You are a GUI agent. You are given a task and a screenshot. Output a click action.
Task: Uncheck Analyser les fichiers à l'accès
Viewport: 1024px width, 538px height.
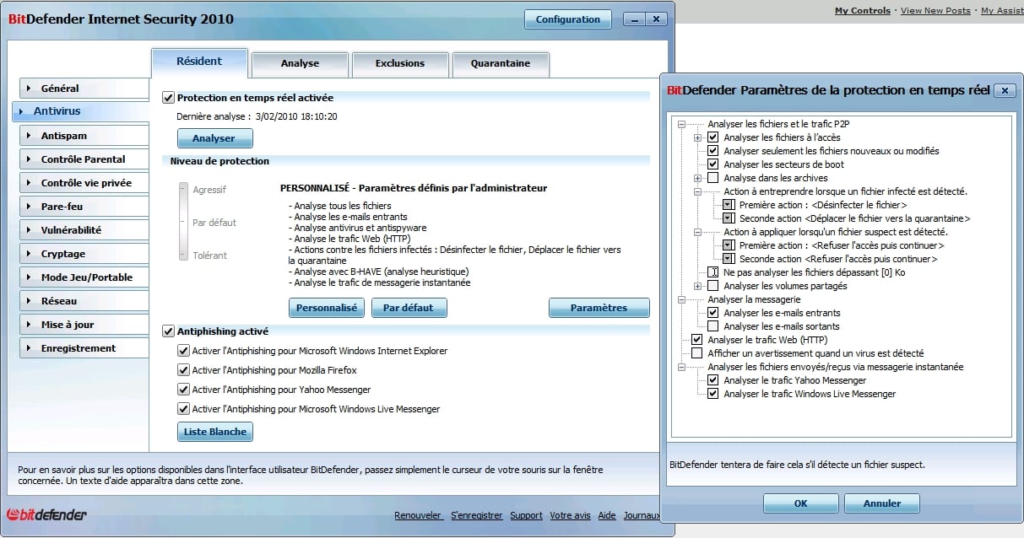coord(713,137)
